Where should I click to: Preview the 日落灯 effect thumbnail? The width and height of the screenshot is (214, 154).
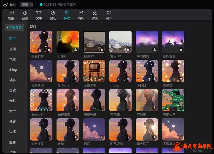point(68,42)
